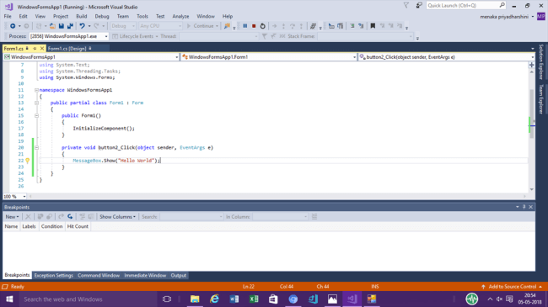Collapse the namespace WindowsFormsApp1 block
Screen dimensions: 548x307
36,90
